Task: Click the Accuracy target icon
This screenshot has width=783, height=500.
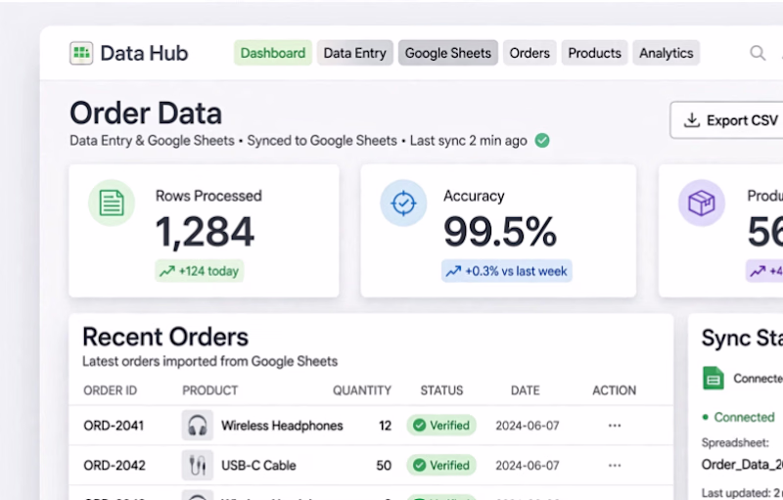Action: coord(403,204)
